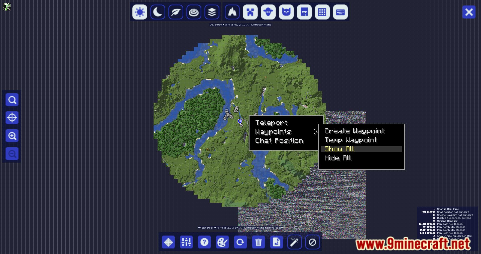The width and height of the screenshot is (481, 254).
Task: Save map image file icon
Action: (276, 242)
